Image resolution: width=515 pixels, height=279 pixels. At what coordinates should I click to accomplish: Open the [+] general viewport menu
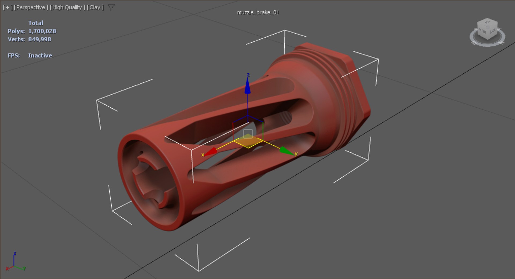coord(8,7)
